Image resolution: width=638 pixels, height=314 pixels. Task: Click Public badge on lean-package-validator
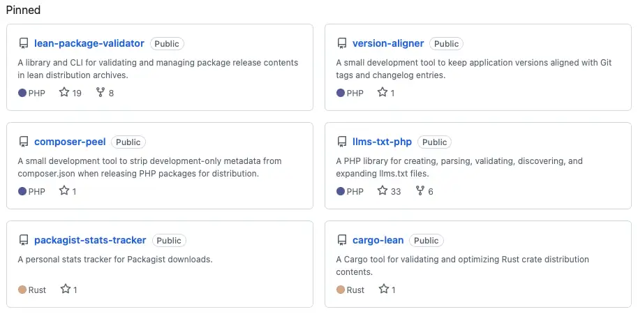(x=168, y=43)
